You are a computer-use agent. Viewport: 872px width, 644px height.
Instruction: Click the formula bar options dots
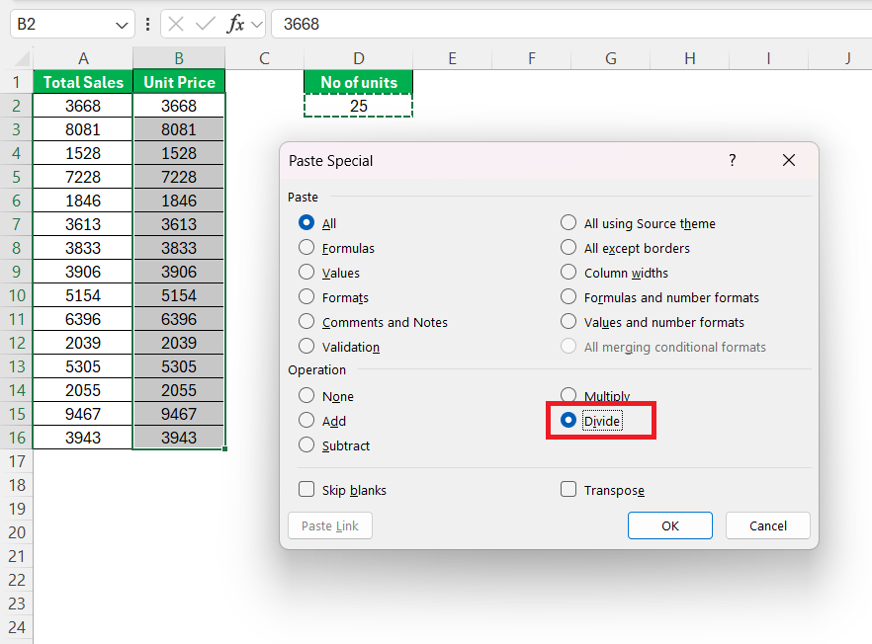coord(147,24)
